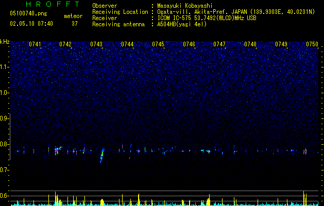
Task: Click the bright echo cluster near 0742
Action: (x=57, y=150)
